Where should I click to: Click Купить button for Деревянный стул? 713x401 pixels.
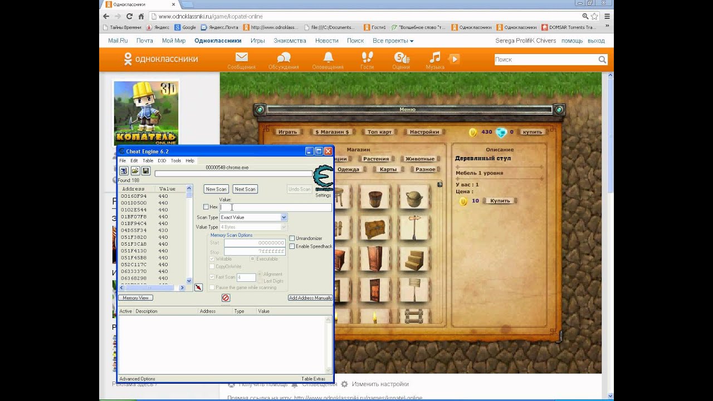[x=500, y=200]
